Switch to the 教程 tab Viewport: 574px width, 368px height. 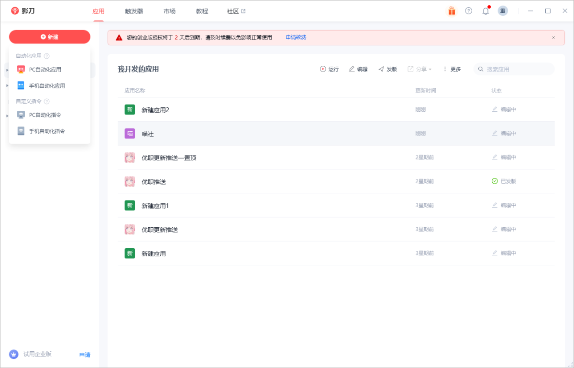point(202,11)
